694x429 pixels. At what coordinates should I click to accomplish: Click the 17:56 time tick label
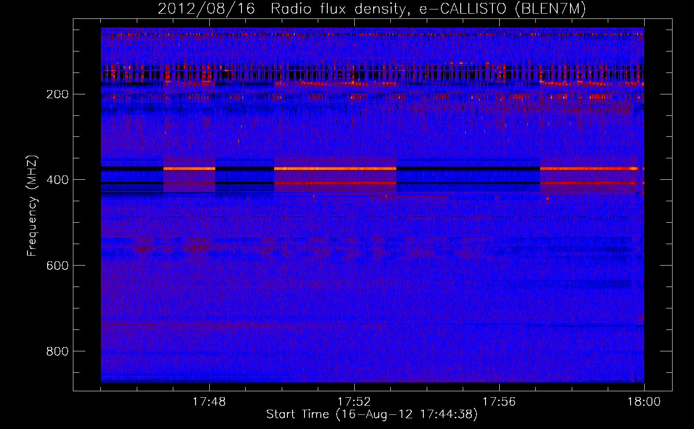(x=499, y=402)
